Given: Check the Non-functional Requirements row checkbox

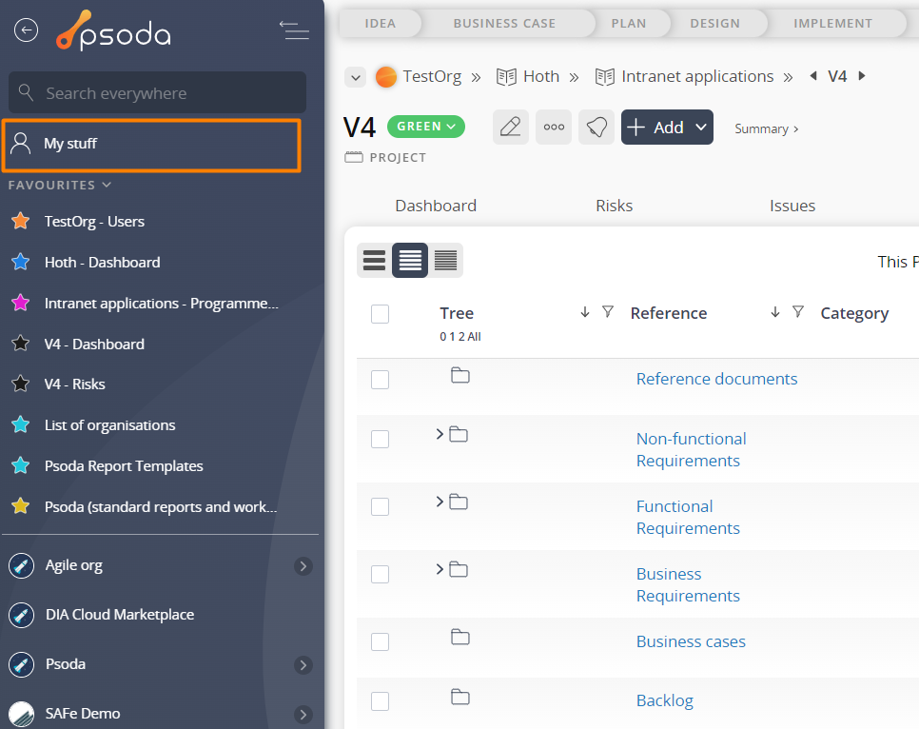Looking at the screenshot, I should coord(380,439).
